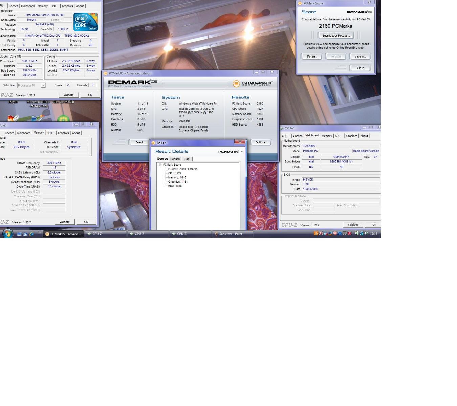Select 'PCMark: 2160 PCMarks' tree row

pyautogui.click(x=183, y=169)
